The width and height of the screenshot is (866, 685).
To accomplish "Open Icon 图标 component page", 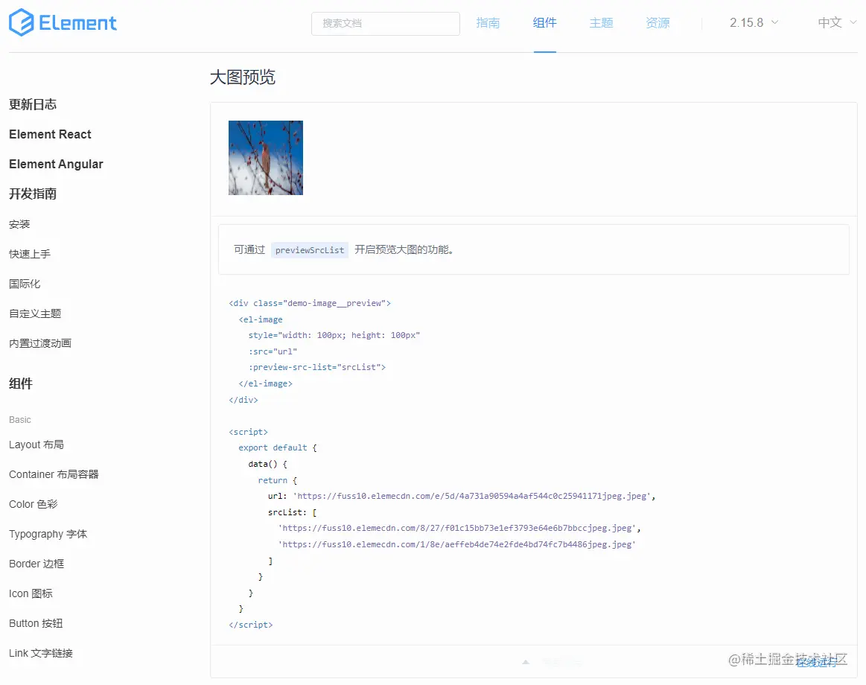I will 31,594.
